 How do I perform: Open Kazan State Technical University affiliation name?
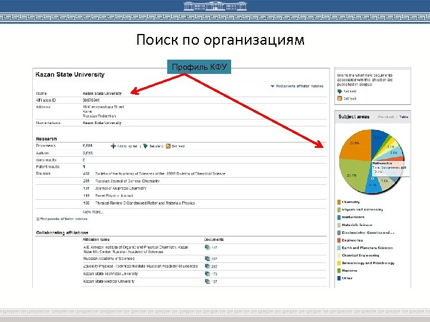[110, 274]
